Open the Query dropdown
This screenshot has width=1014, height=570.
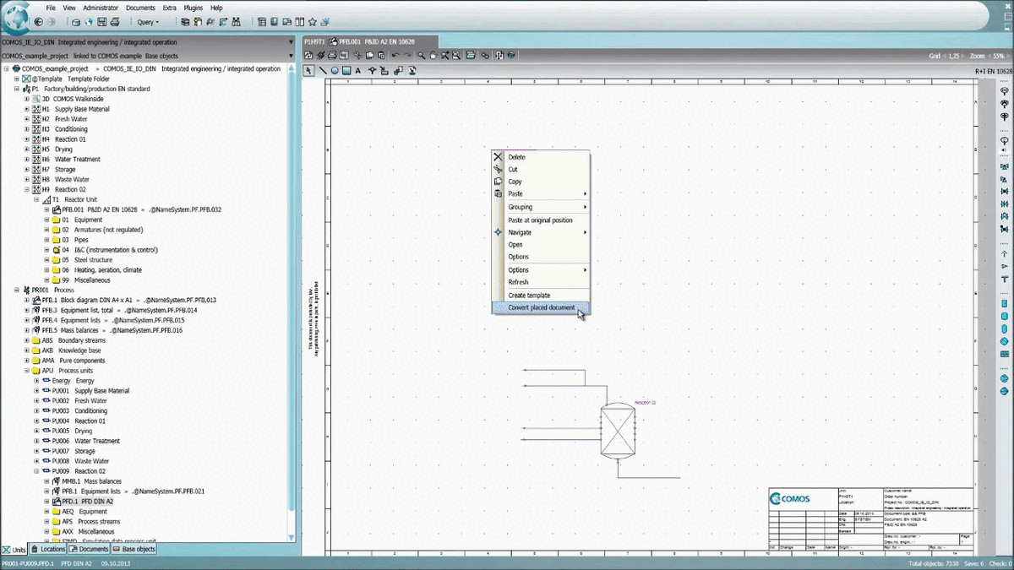coord(148,22)
